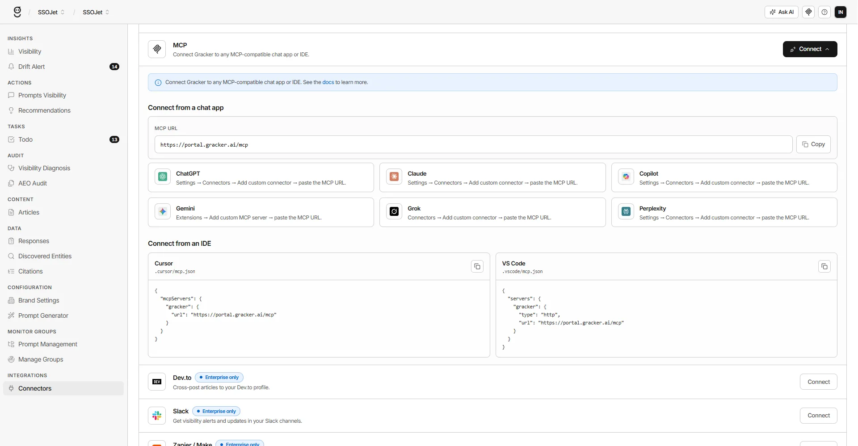Open the first SSOJet organization switcher
Screen dimensions: 858x446
51,12
